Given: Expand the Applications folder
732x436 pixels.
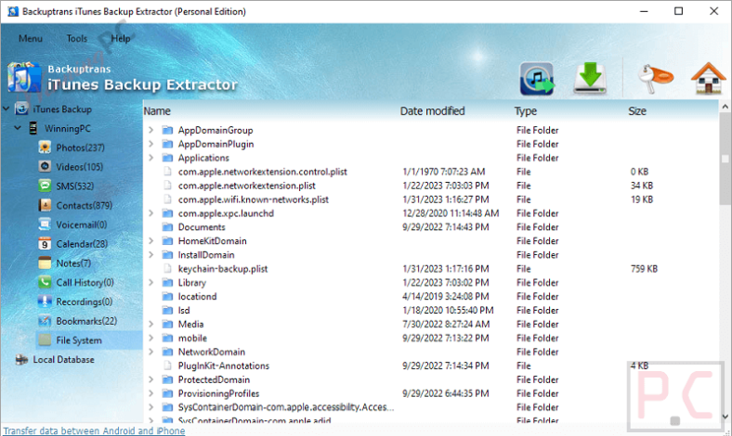Looking at the screenshot, I should (x=151, y=158).
